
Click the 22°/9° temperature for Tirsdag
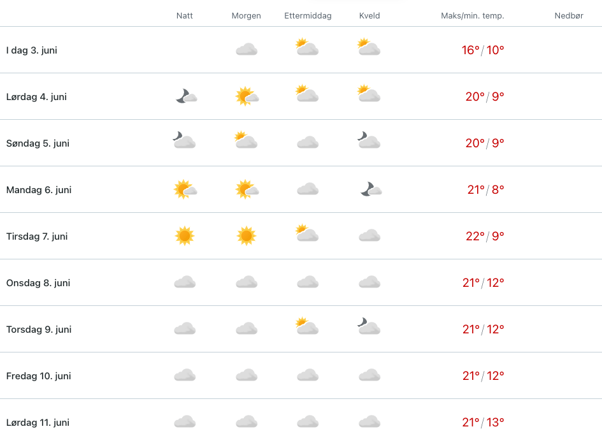(485, 236)
